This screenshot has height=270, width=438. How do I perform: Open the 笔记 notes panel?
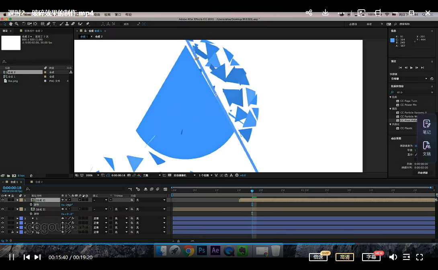pyautogui.click(x=426, y=127)
